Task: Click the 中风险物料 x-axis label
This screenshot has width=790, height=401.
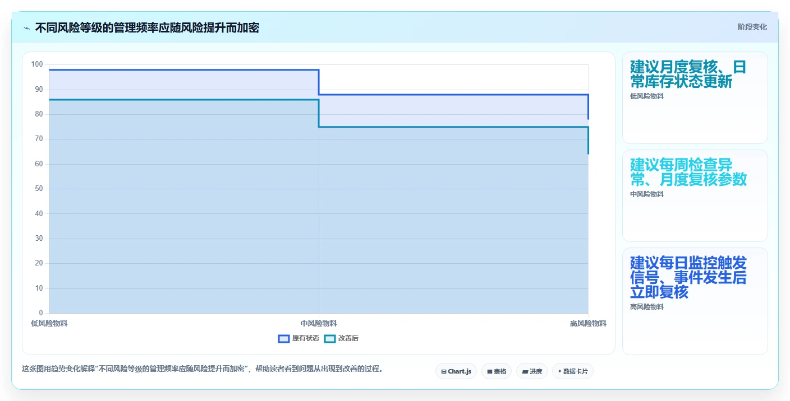Action: [x=319, y=323]
